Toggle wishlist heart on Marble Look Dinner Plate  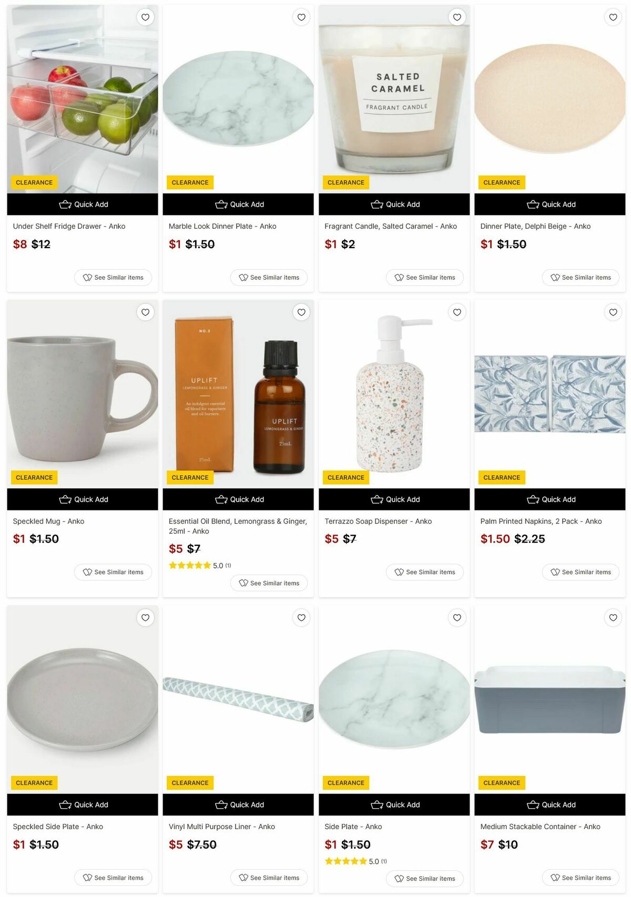click(x=301, y=17)
